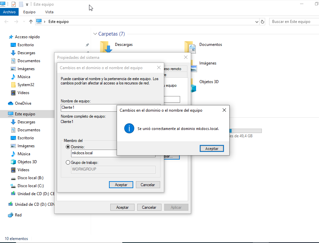
Task: Expand the address bar history dropdown
Action: pyautogui.click(x=257, y=22)
